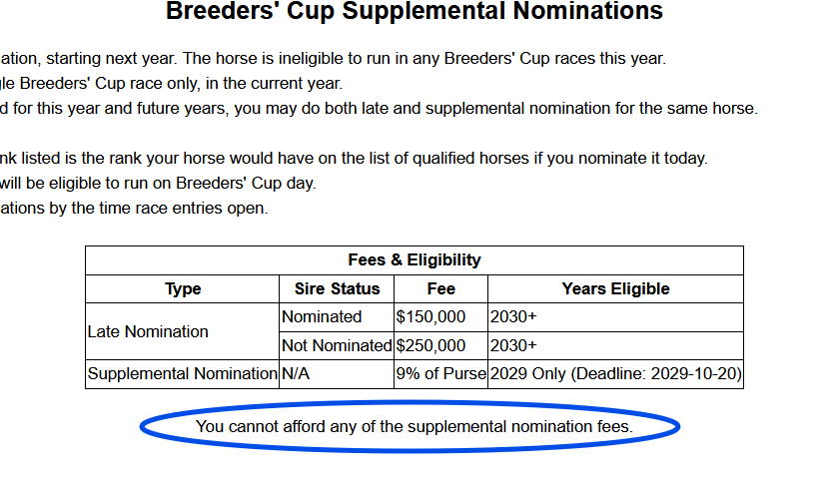Click the Type column header
The width and height of the screenshot is (837, 486).
coord(183,288)
